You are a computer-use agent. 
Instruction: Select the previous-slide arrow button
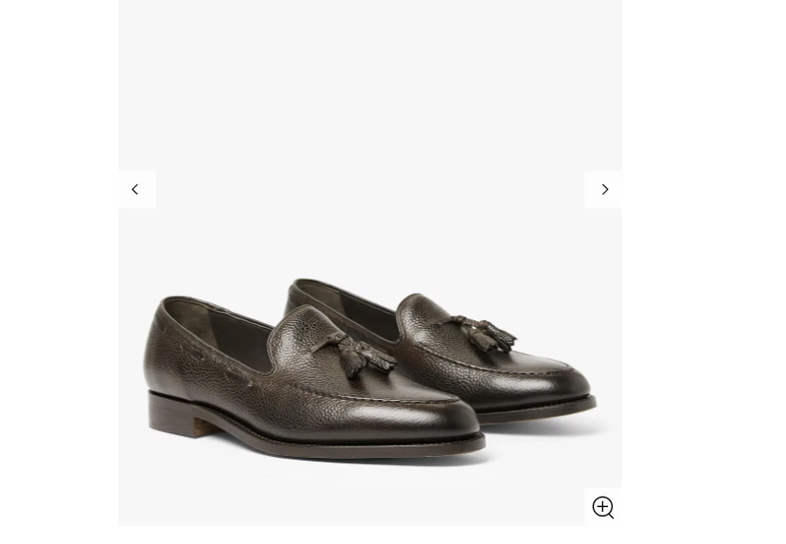137,190
